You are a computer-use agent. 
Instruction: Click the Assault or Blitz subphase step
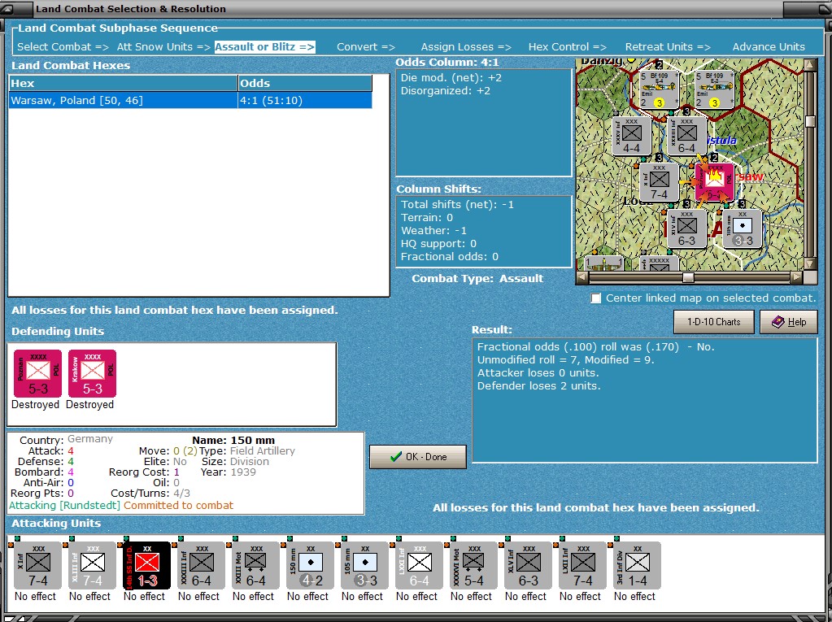pos(265,46)
